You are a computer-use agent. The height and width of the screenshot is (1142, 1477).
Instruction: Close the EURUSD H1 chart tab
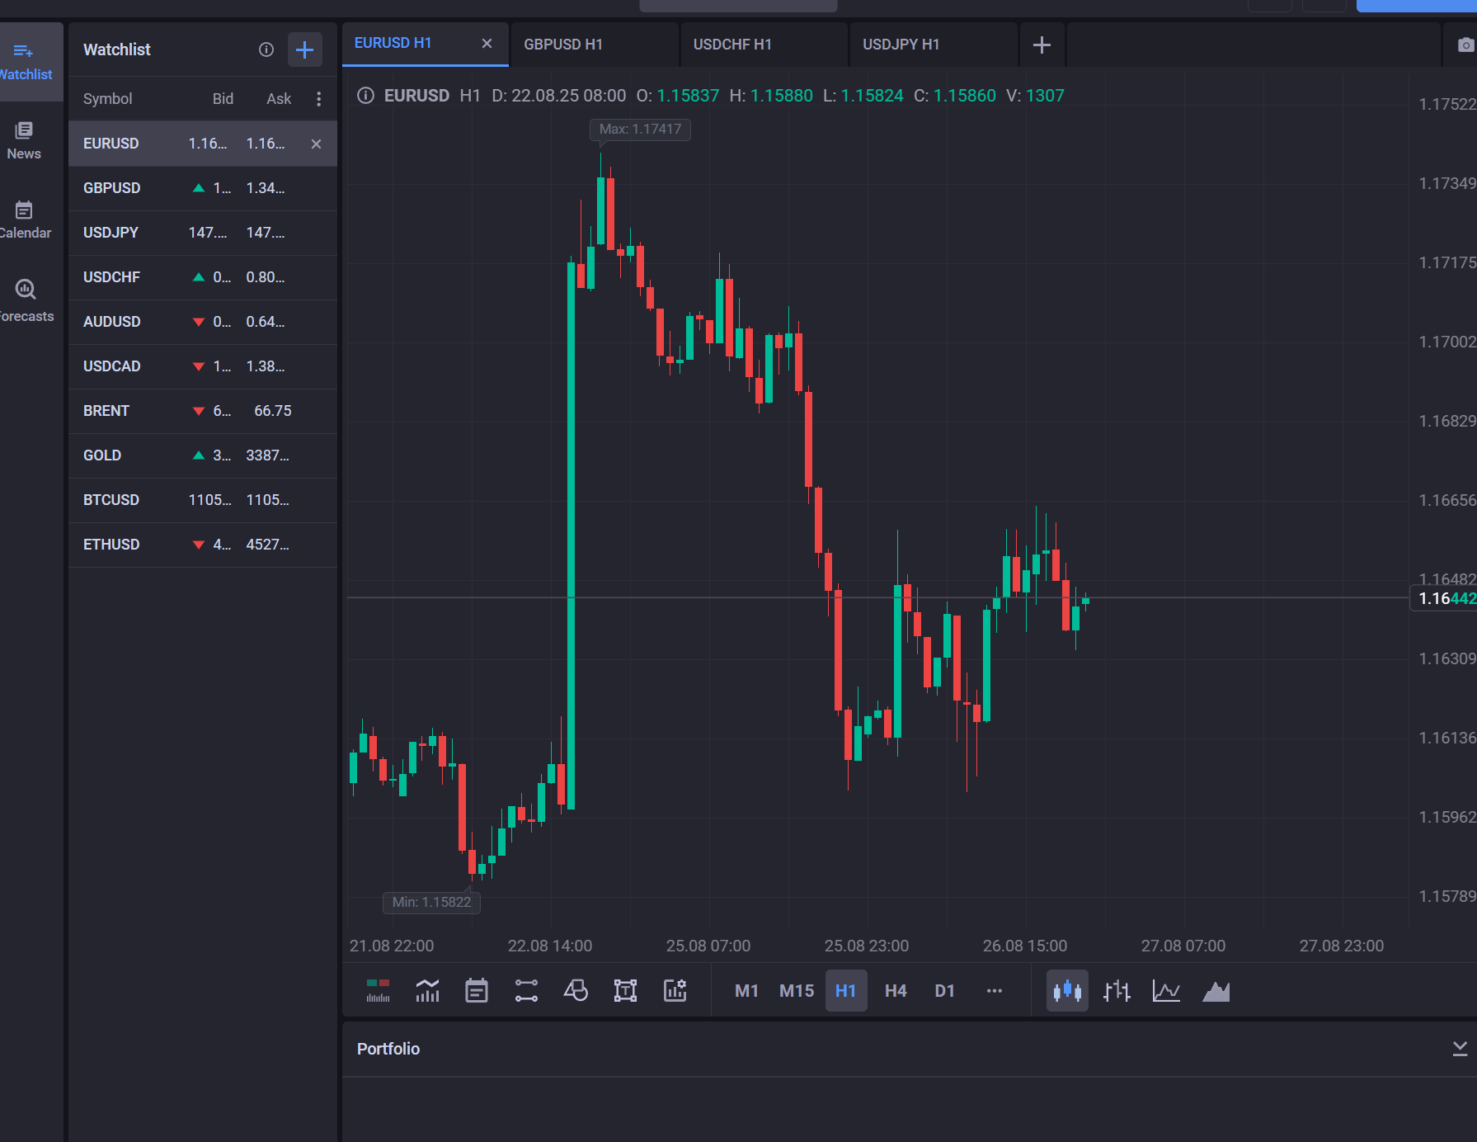point(487,43)
